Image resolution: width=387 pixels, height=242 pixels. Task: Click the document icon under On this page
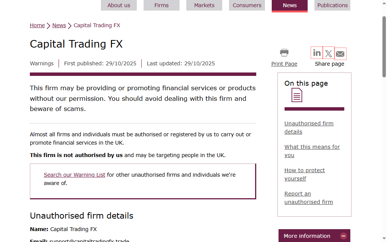(297, 95)
